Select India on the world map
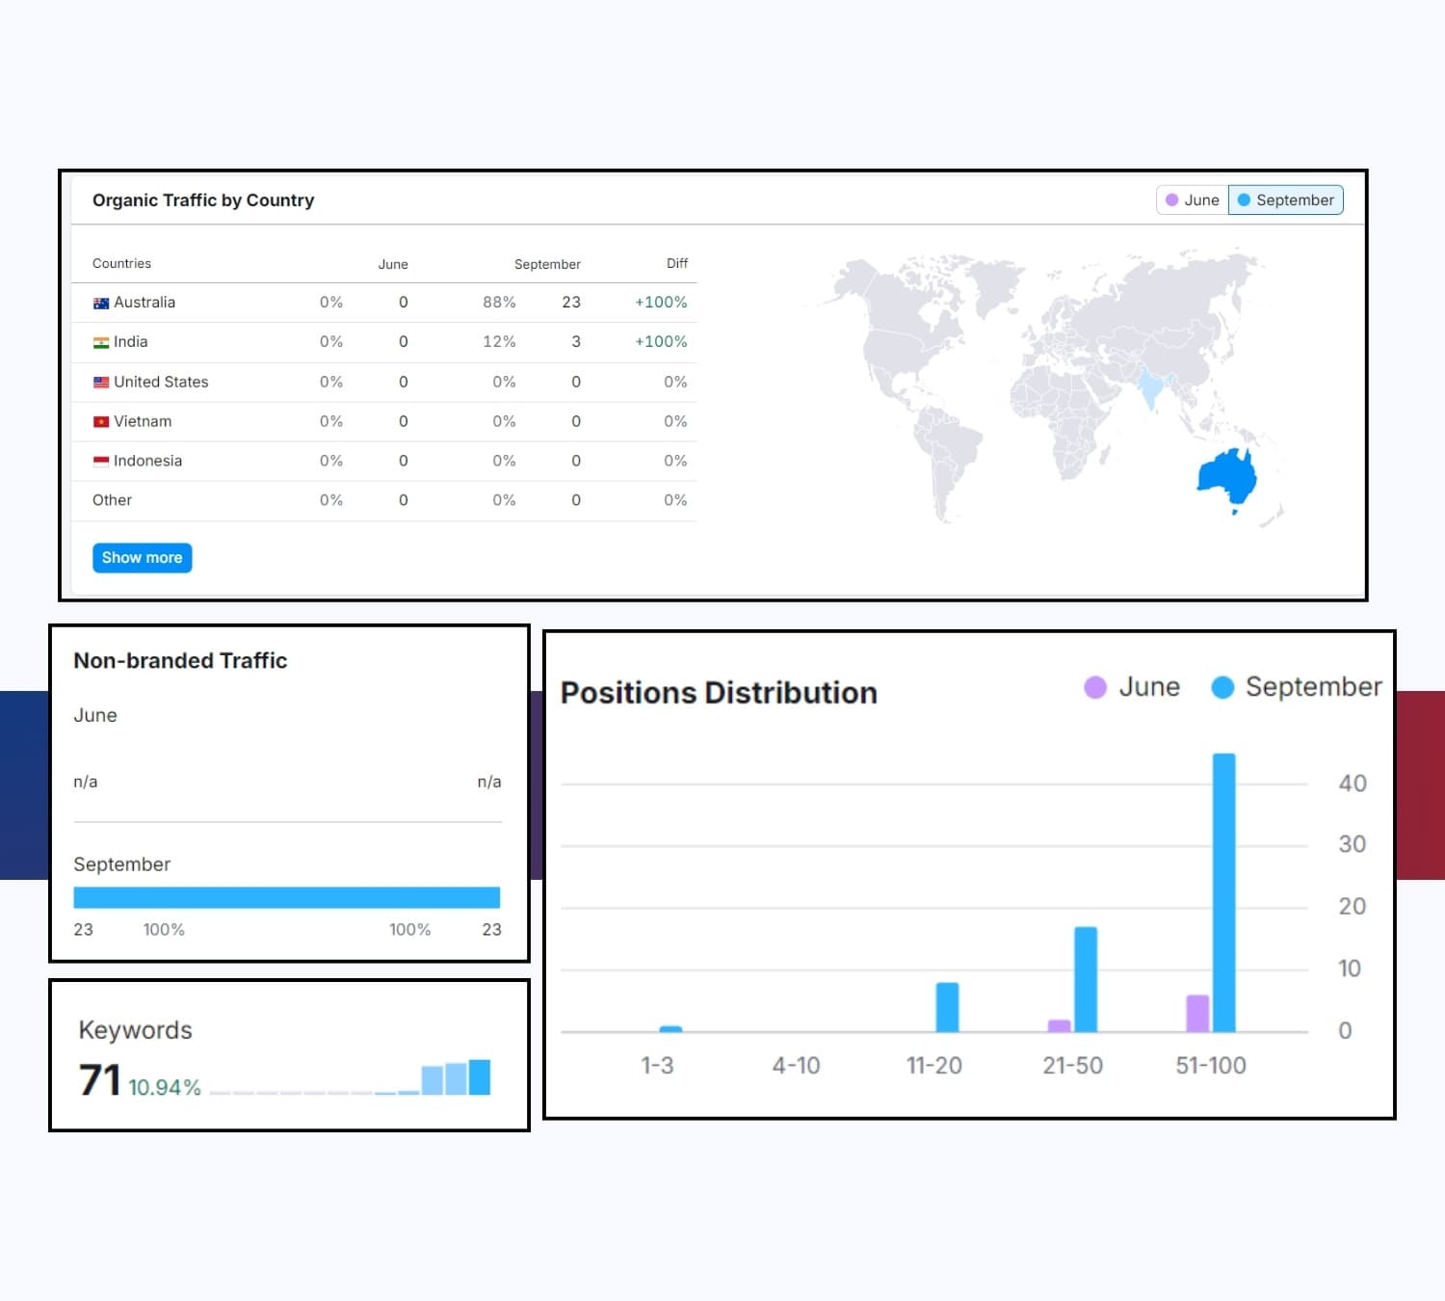Viewport: 1445px width, 1301px height. 1150,387
